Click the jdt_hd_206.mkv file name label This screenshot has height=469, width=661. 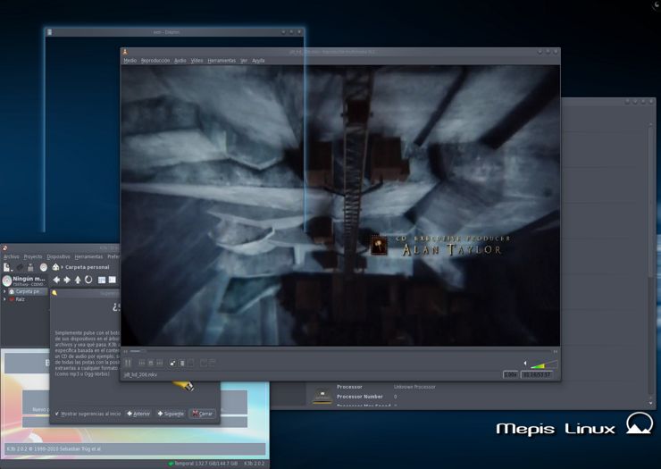pyautogui.click(x=140, y=374)
